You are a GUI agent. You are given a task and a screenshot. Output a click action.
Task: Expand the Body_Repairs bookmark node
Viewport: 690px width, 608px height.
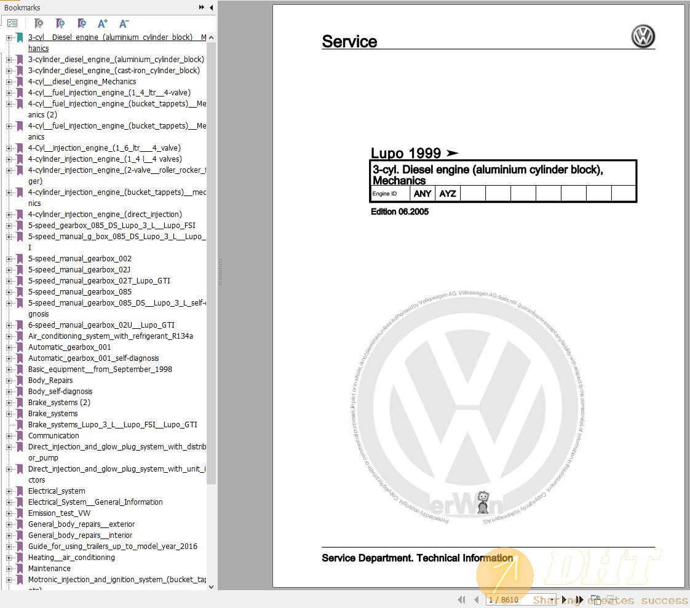point(9,381)
